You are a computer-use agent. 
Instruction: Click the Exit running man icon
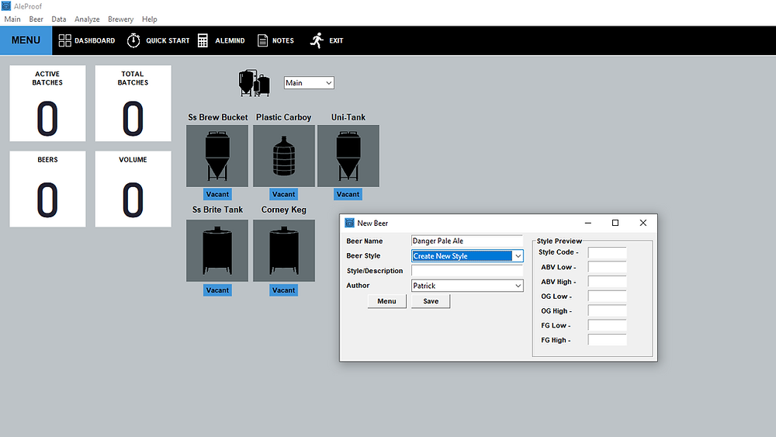point(317,40)
